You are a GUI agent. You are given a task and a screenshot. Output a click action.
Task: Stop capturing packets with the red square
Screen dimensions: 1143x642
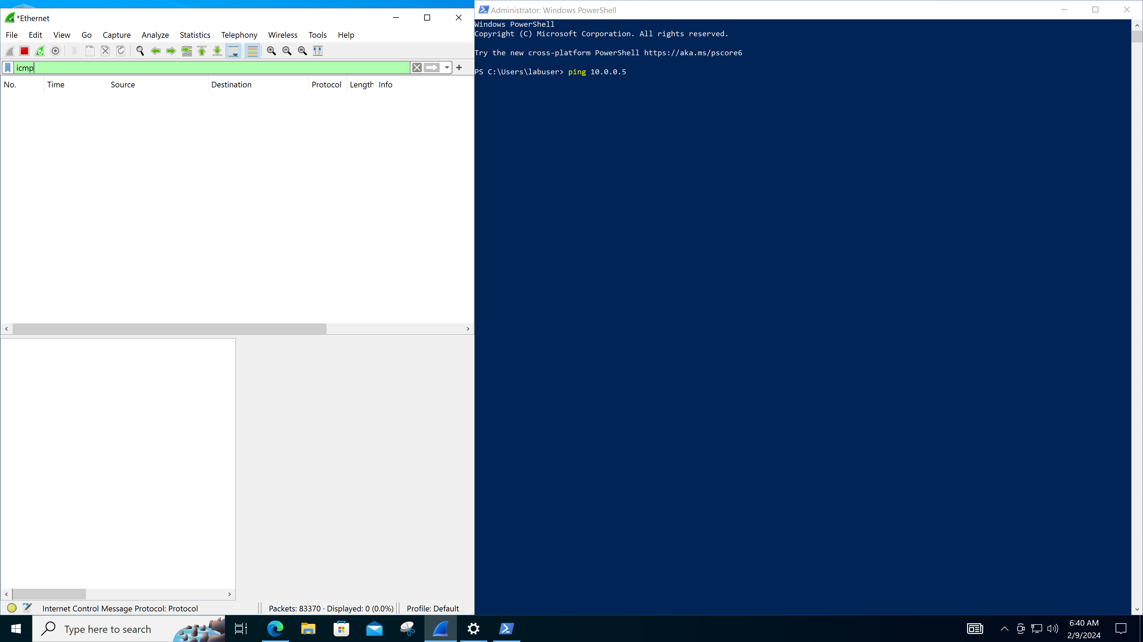coord(24,51)
